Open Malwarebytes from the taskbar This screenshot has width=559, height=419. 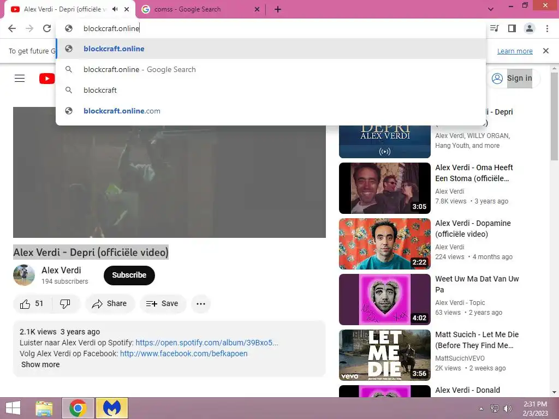tap(112, 408)
